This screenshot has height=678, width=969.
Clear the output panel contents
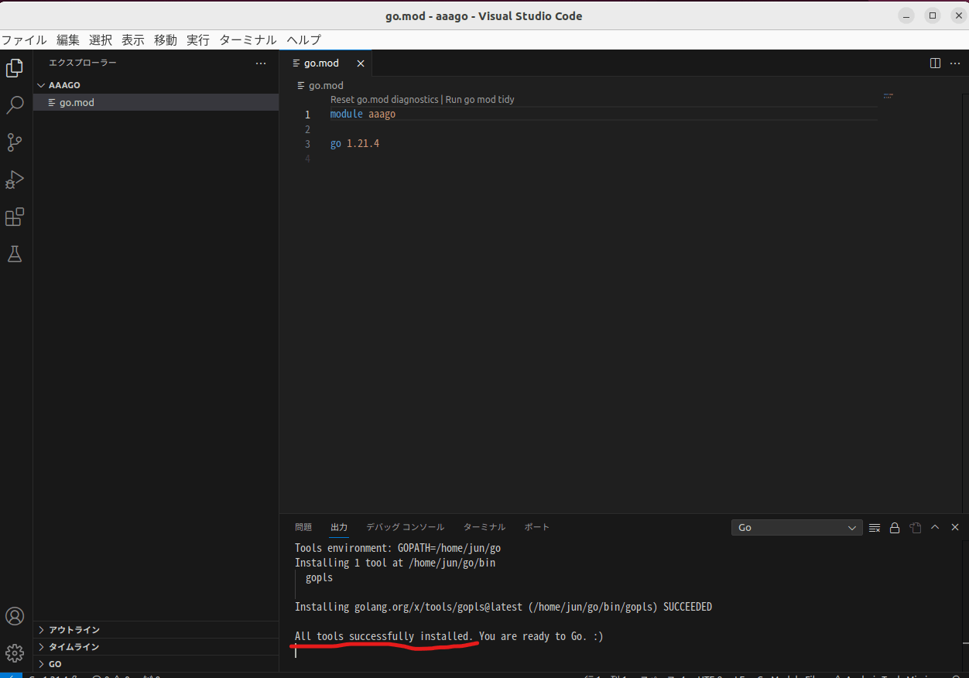[x=875, y=528]
